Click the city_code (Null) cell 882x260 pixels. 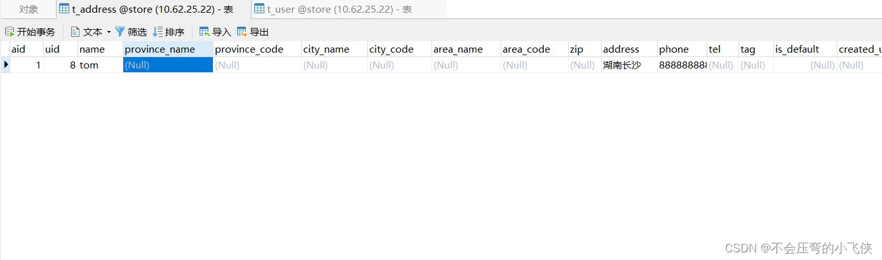point(400,65)
